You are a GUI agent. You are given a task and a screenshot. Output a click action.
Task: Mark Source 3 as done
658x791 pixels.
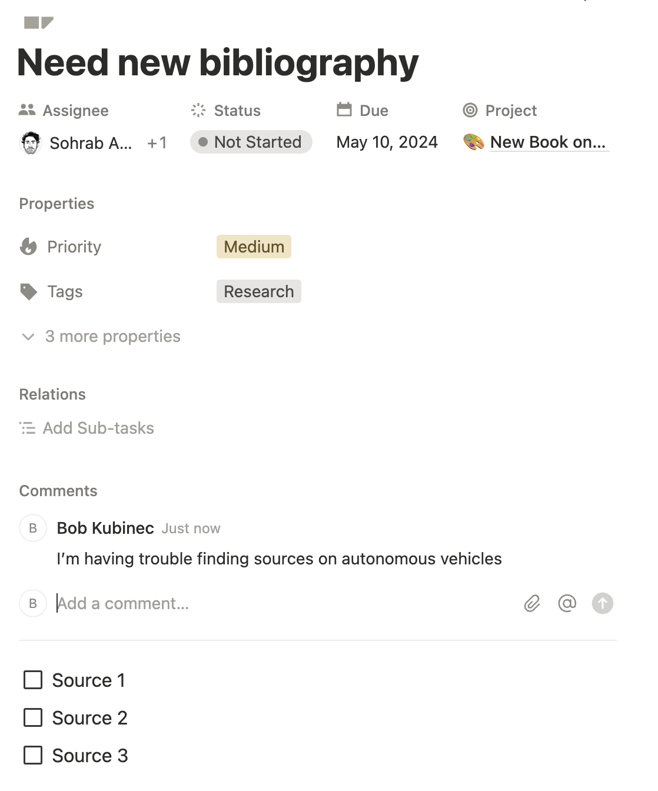(33, 755)
